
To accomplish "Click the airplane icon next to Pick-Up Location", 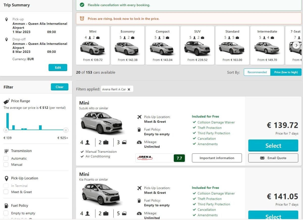I will (x=139, y=117).
